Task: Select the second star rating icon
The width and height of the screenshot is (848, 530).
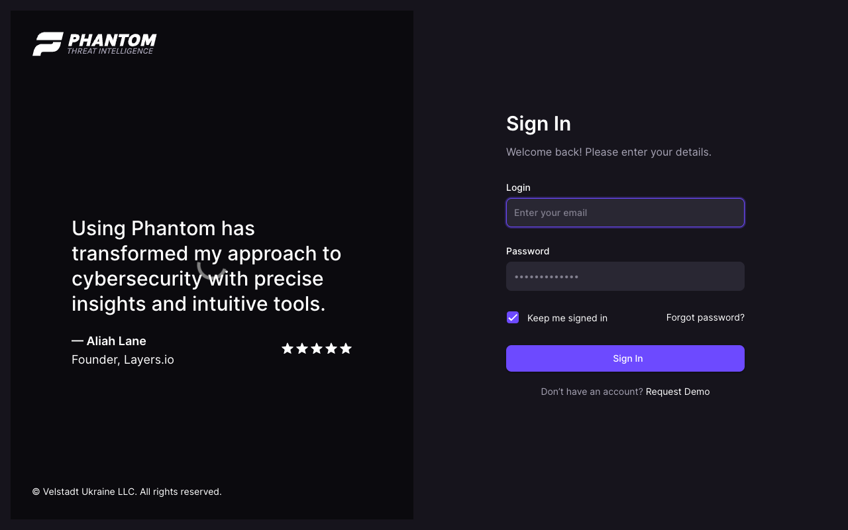Action: [302, 348]
